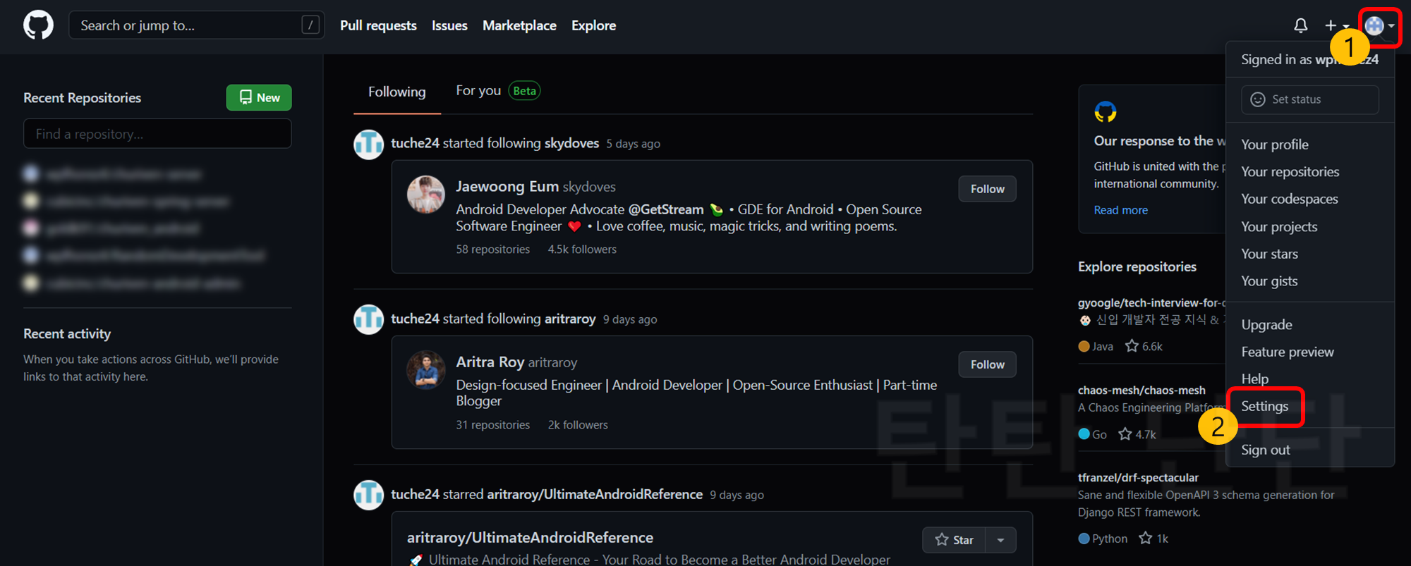Open Jaewoong Eum's profile picture
The width and height of the screenshot is (1411, 566).
pos(426,195)
